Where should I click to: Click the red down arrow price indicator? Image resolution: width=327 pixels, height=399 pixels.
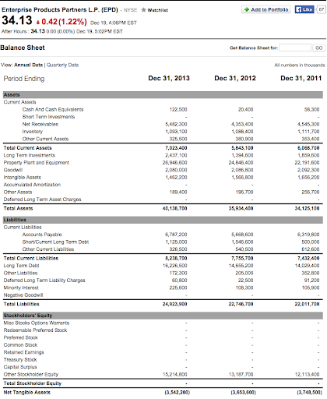[x=38, y=22]
